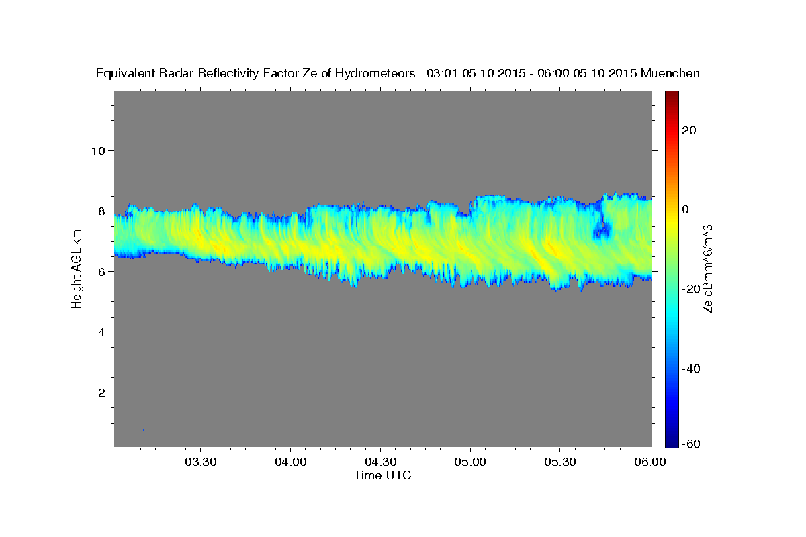Click the dark red top of the colorbar
Viewport: 806px width, 537px height.
[671, 95]
